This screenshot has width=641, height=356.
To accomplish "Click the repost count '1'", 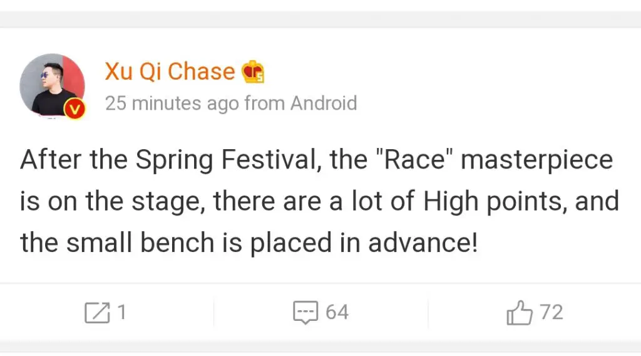I will (x=121, y=312).
